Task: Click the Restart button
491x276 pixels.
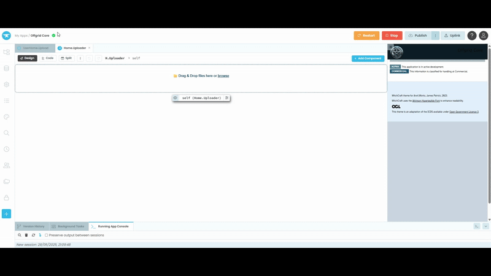Action: [366, 36]
